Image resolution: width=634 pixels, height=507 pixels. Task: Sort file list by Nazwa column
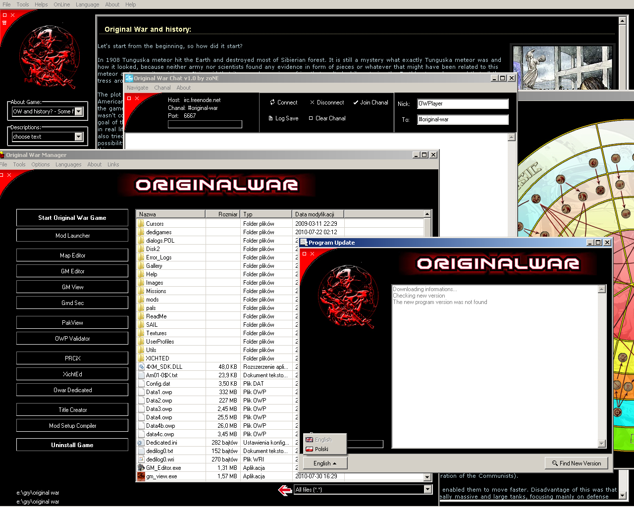171,214
